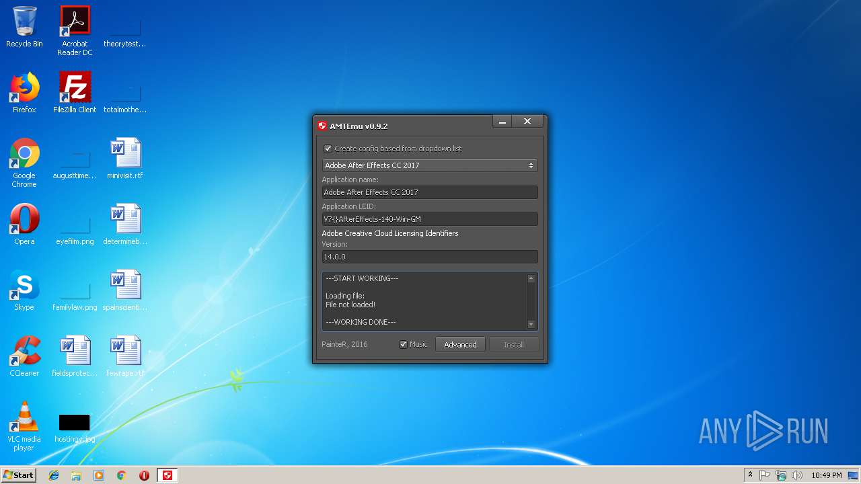
Task: Minimize the AMTEmu window
Action: click(502, 122)
